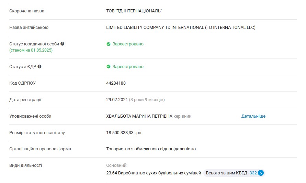Click the Розмір статутного капіталу label
Screen dimensions: 306x183
[37, 133]
